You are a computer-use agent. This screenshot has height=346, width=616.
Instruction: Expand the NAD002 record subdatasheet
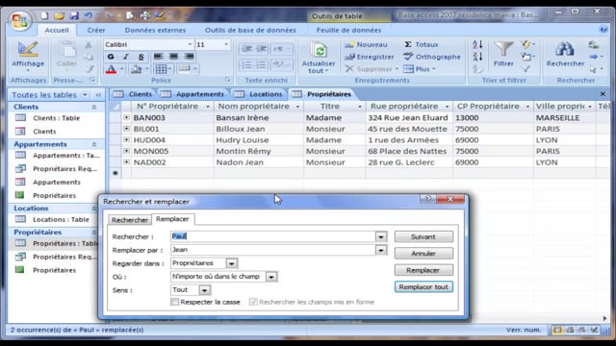tap(126, 161)
